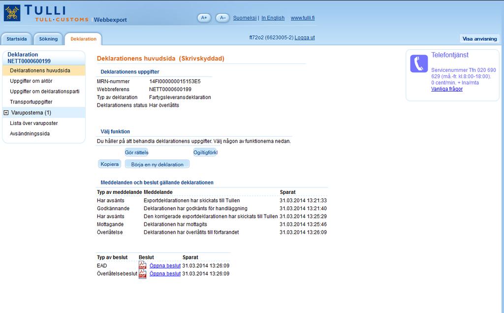
Task: Open Uppgifter om deklarationsparti in sidebar
Action: (44, 91)
